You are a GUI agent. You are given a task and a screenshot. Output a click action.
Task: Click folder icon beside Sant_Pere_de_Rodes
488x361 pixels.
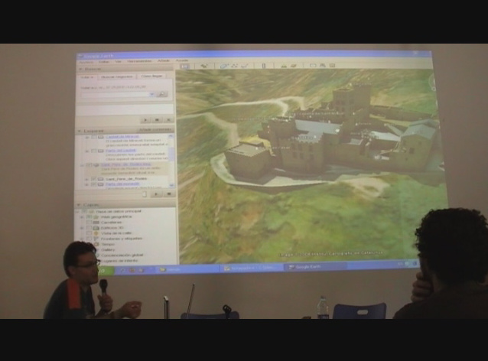click(x=100, y=179)
